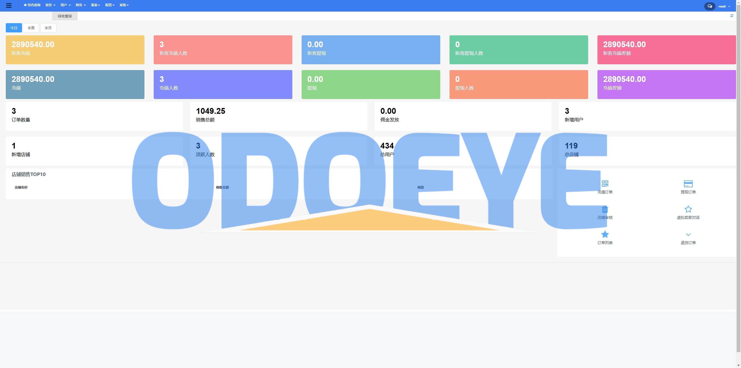Click the 本月 this month button
The image size is (741, 368).
[48, 28]
